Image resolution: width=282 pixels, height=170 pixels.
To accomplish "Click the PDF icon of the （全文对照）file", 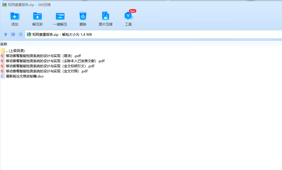I will [x=3, y=71].
